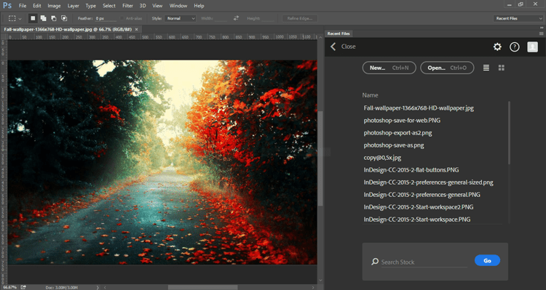
Task: Expand the Doc size status arrow
Action: coord(97,288)
